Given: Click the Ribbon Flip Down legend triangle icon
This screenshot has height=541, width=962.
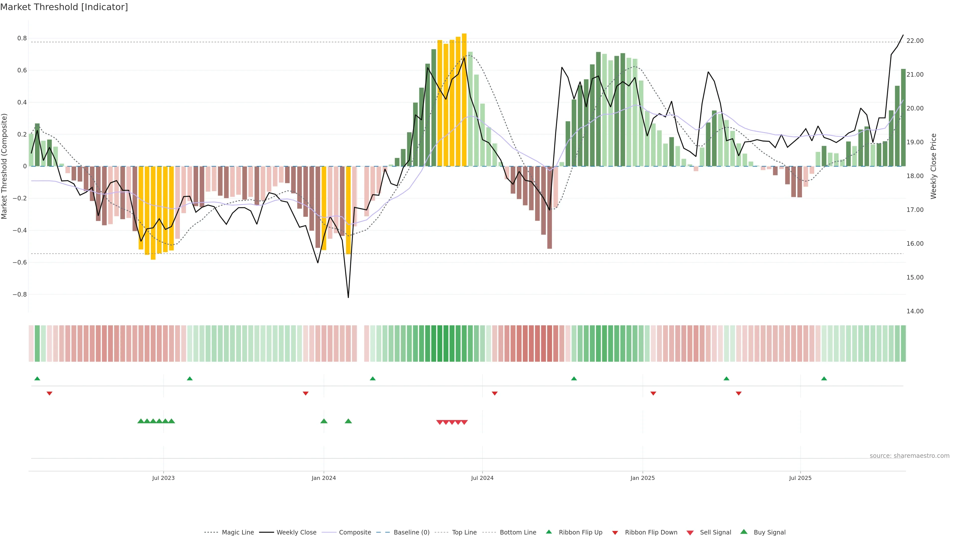Looking at the screenshot, I should click(615, 533).
